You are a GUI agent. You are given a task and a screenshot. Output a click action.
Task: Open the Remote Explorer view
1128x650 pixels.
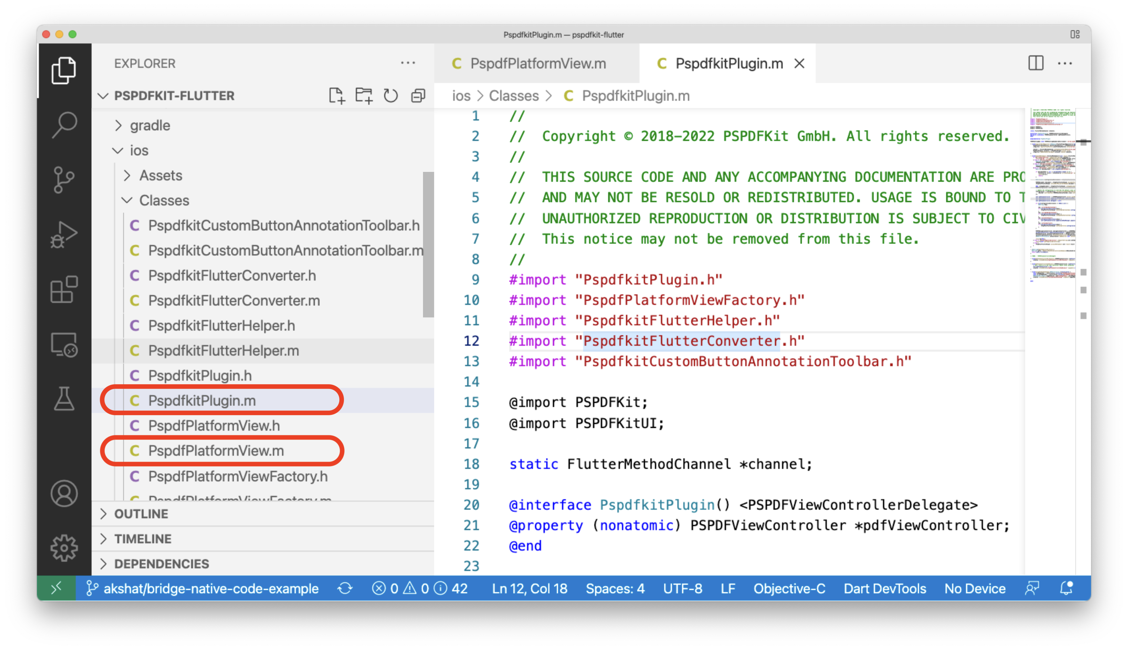(x=64, y=344)
